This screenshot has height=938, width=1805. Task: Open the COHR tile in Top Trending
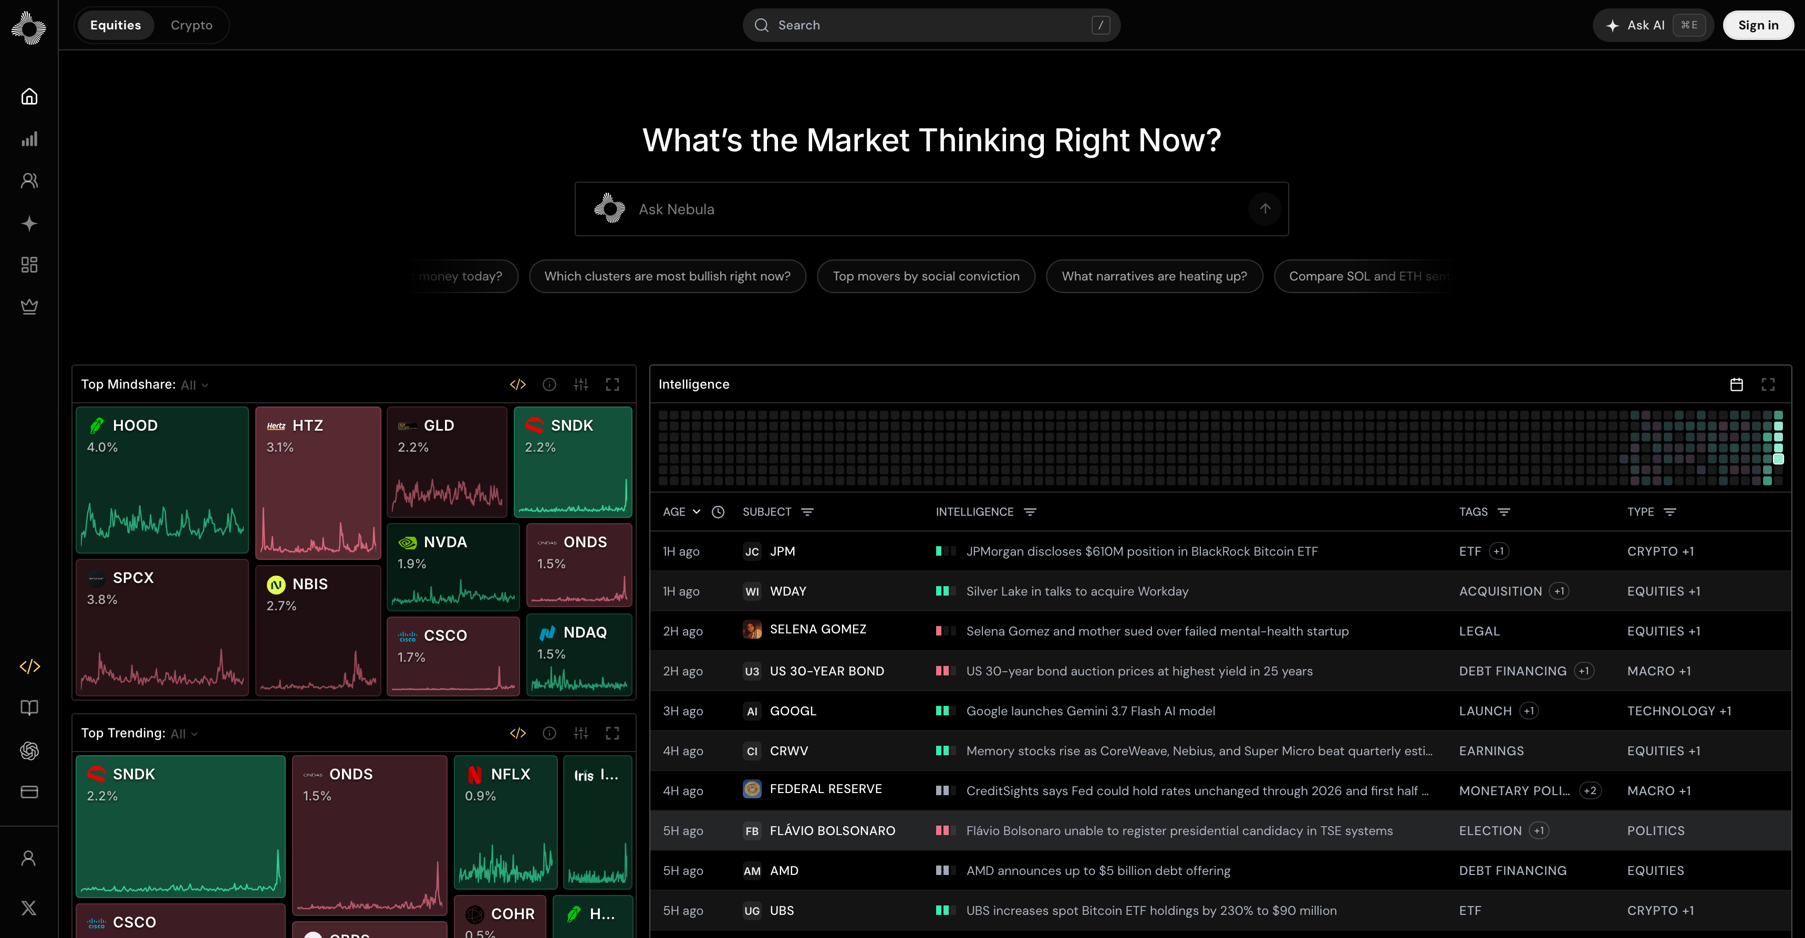pyautogui.click(x=500, y=916)
